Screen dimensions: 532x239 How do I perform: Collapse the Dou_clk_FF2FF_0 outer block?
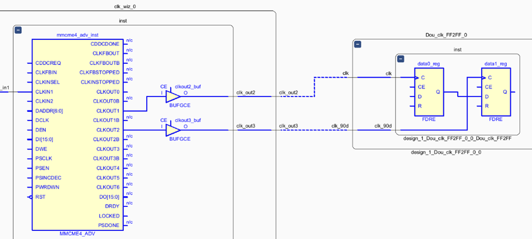click(357, 45)
